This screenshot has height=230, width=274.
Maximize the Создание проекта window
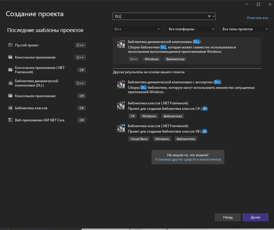(x=258, y=4)
